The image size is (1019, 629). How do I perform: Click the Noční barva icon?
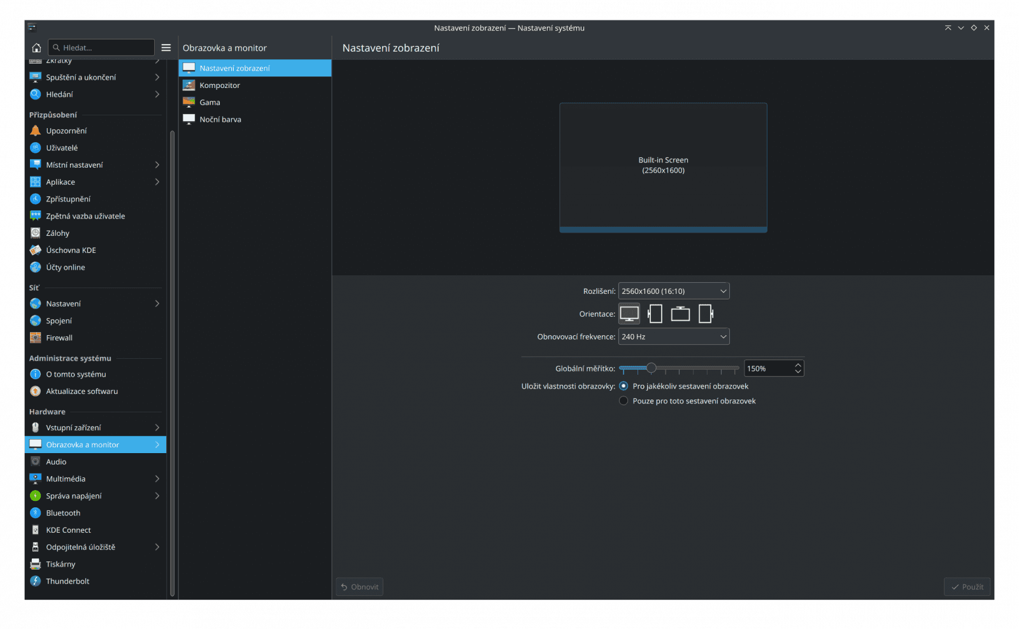coord(189,119)
